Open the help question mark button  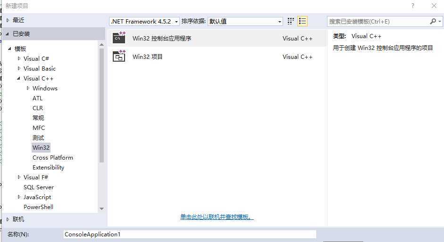click(412, 6)
